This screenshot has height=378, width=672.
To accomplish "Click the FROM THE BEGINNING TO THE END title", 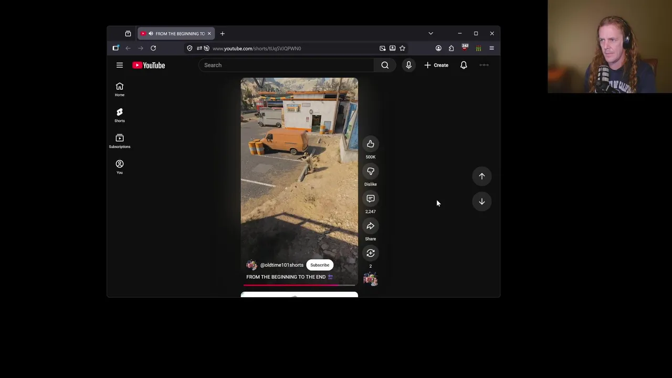I will (286, 277).
